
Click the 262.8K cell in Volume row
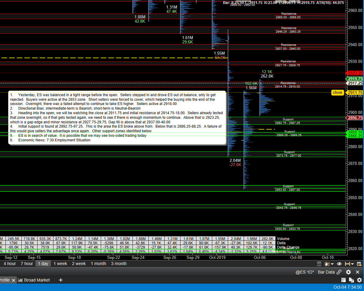[x=268, y=238]
